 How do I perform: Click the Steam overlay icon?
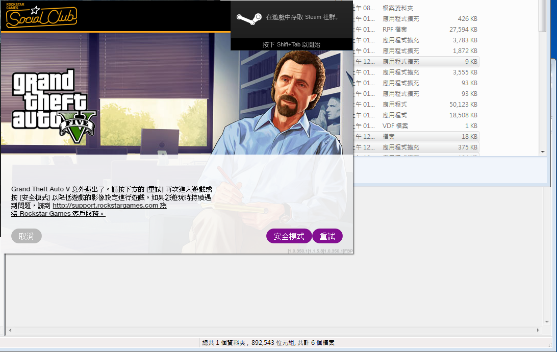tap(249, 20)
